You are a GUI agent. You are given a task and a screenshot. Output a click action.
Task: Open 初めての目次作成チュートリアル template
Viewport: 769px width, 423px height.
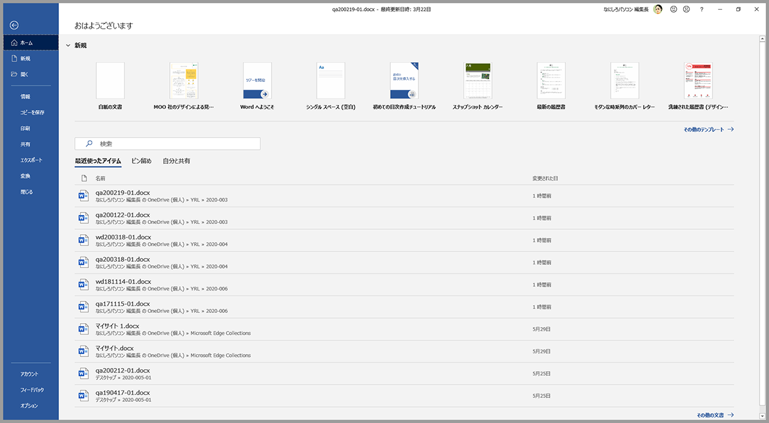pos(404,86)
